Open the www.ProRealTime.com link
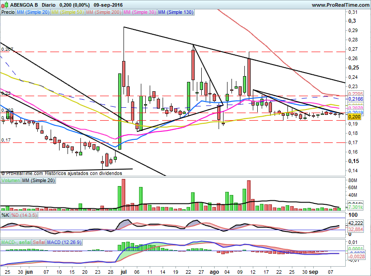Viewport: 371px width, 276px height. coord(339,5)
